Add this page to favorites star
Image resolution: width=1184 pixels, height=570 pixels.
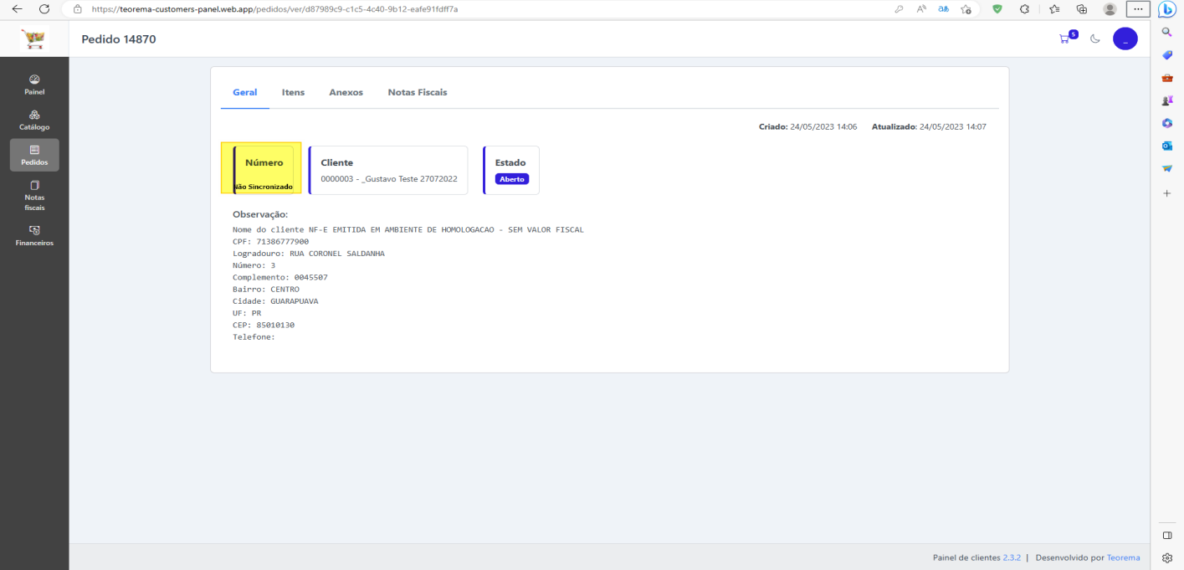tap(966, 9)
